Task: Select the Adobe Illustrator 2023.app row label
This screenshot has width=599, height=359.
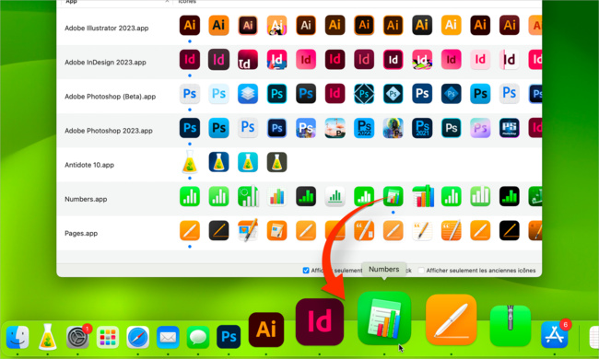Action: pyautogui.click(x=107, y=29)
